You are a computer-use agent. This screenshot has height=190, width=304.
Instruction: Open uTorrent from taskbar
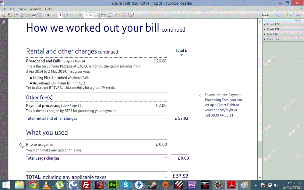tap(59, 185)
